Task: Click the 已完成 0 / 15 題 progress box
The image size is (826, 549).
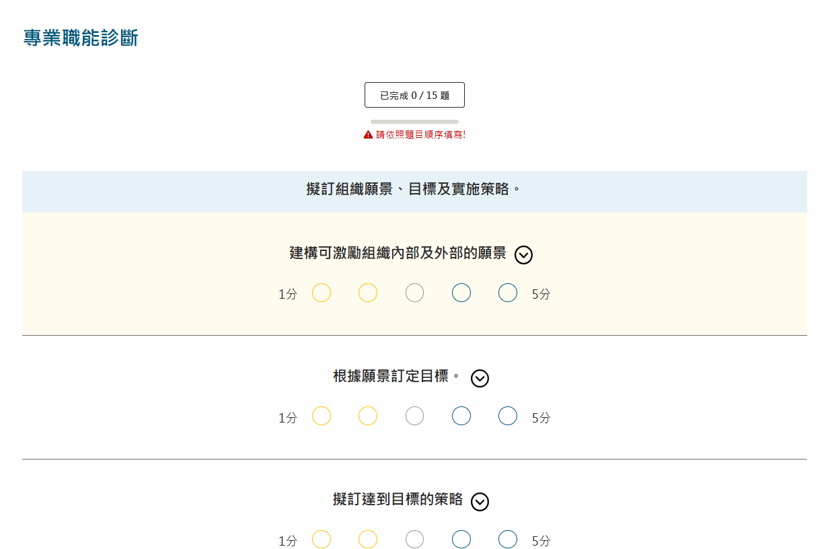Action: click(414, 96)
